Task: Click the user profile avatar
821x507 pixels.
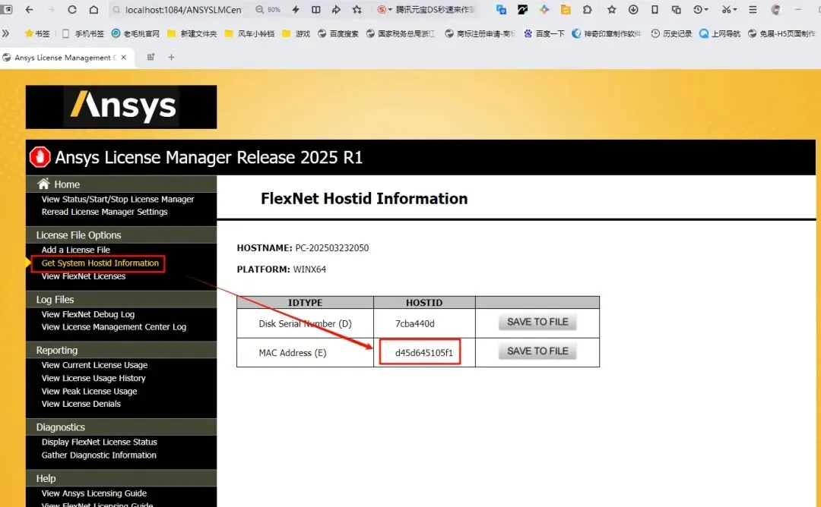Action: click(x=776, y=9)
